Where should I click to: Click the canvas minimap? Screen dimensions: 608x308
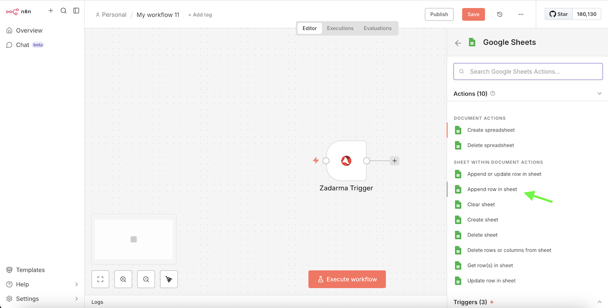[134, 239]
